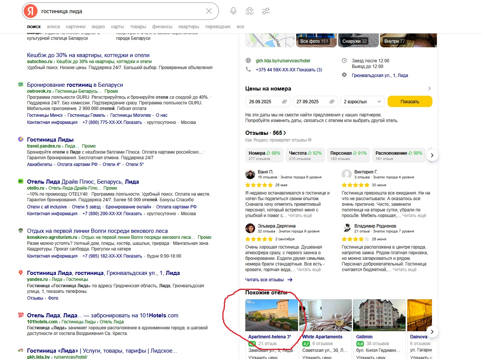Viewport: 482px width, 359px height.
Task: Open the Apartment-helena hotel thumbnail
Action: point(271,315)
